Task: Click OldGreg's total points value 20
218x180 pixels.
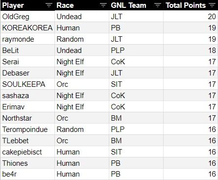Action: (x=212, y=17)
